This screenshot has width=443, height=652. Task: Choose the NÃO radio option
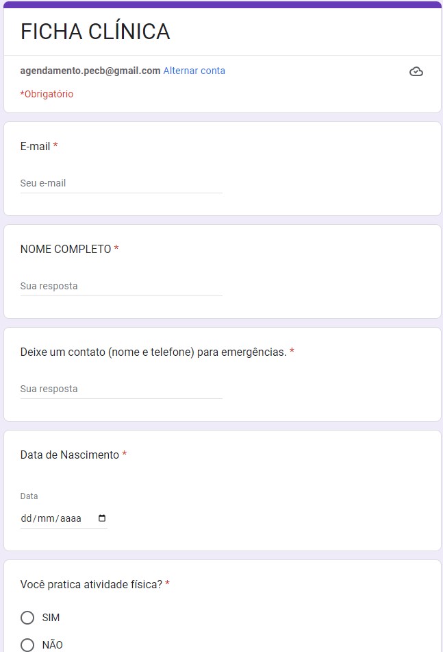[x=27, y=644]
